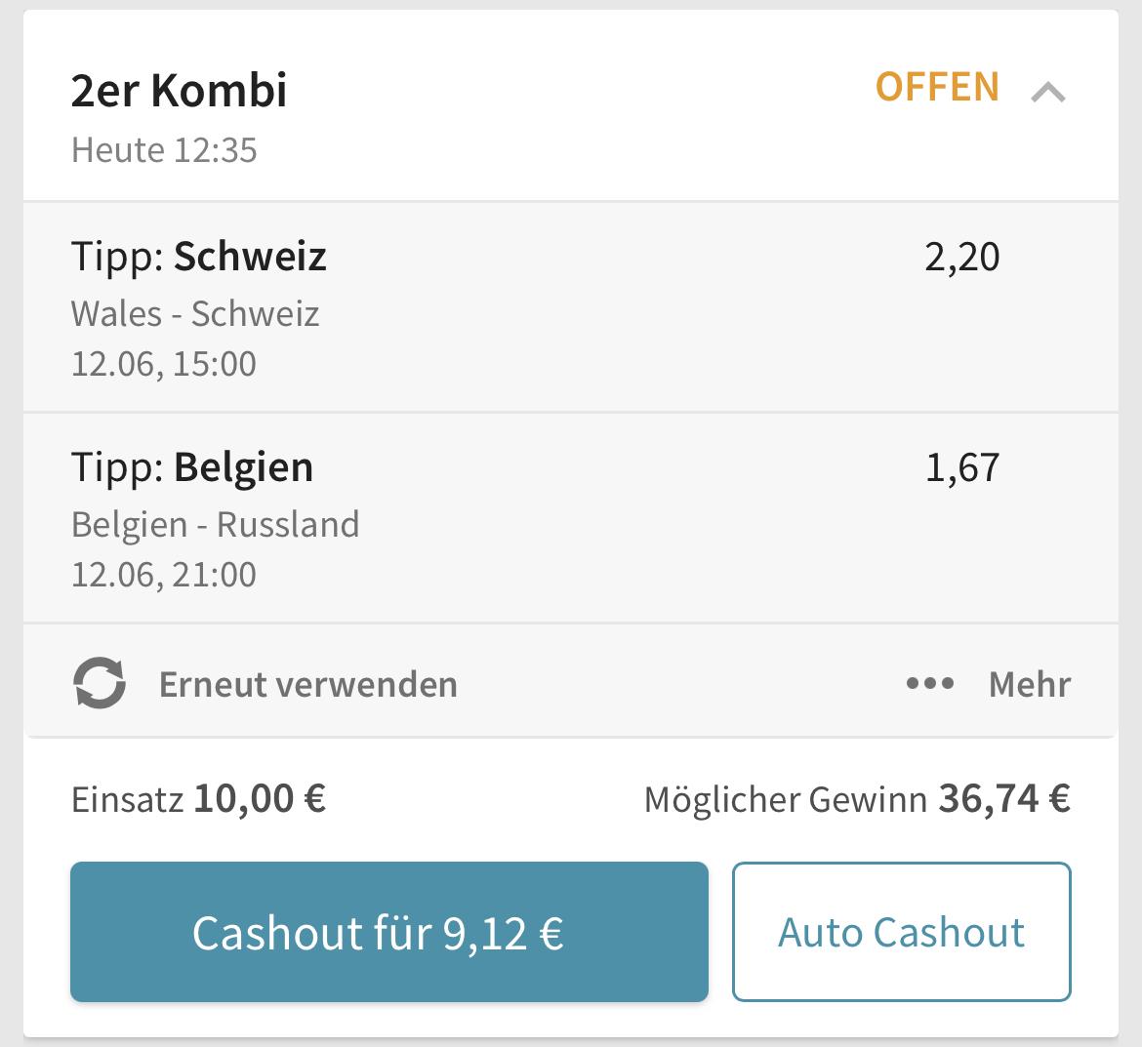Click the Belgien - Russland match link

tap(216, 524)
